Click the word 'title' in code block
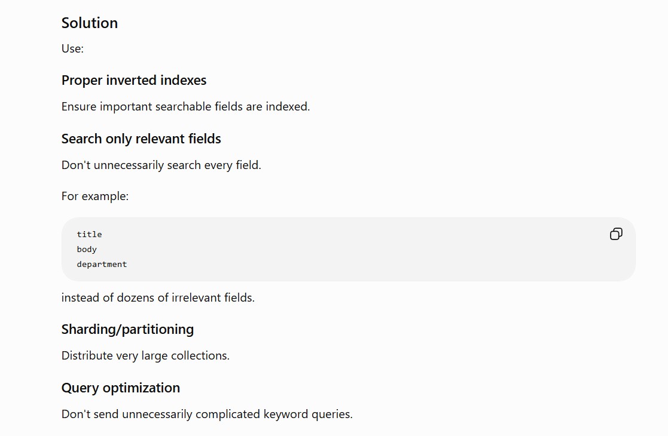 tap(90, 234)
